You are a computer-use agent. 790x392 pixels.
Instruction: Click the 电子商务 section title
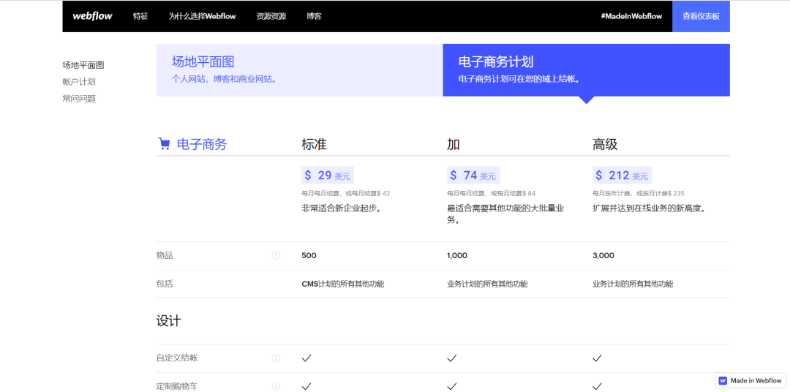point(202,145)
